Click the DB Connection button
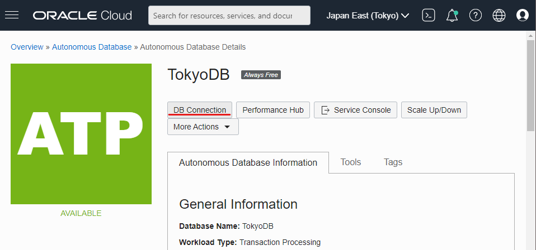 click(x=200, y=110)
